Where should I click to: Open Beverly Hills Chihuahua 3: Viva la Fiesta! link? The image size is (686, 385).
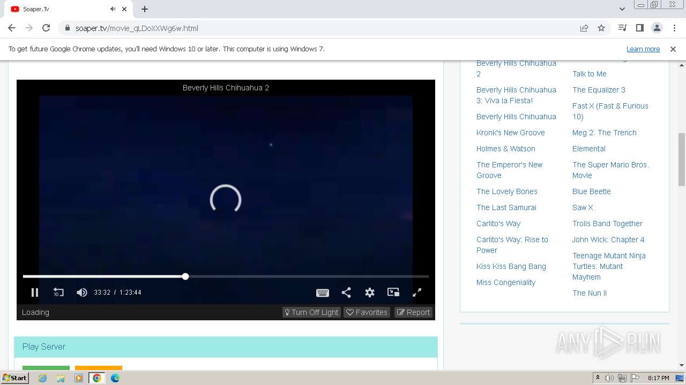coord(516,95)
